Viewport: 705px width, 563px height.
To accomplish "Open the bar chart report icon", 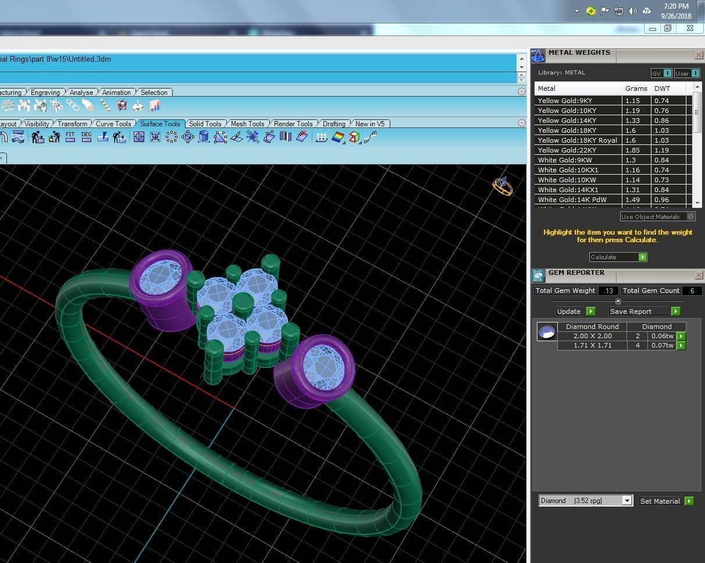I will tap(154, 105).
